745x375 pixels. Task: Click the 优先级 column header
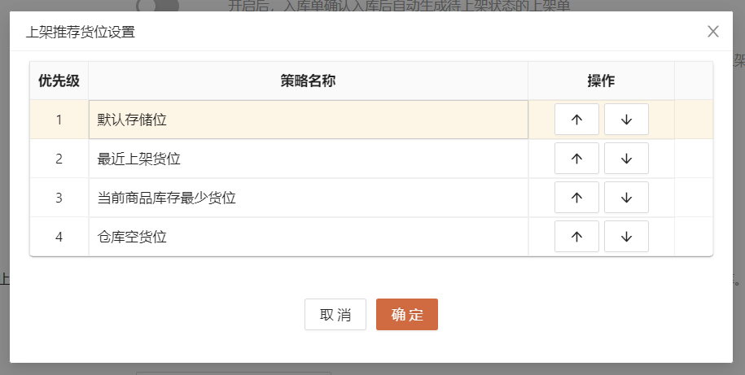pos(59,81)
